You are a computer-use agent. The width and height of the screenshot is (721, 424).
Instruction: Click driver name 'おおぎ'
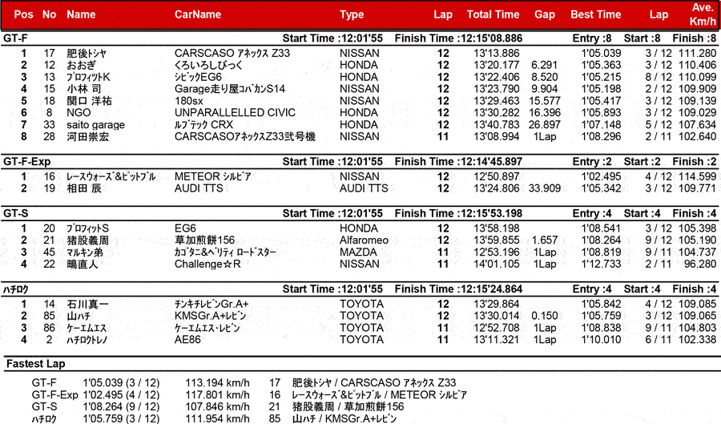point(82,65)
